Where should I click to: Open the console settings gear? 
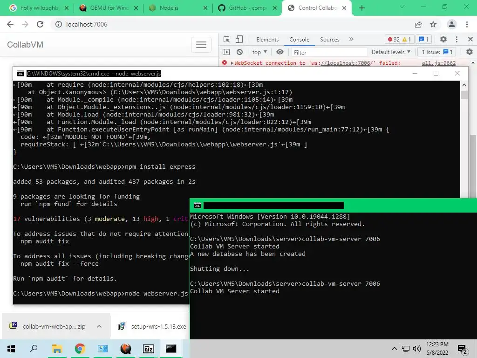[x=470, y=52]
